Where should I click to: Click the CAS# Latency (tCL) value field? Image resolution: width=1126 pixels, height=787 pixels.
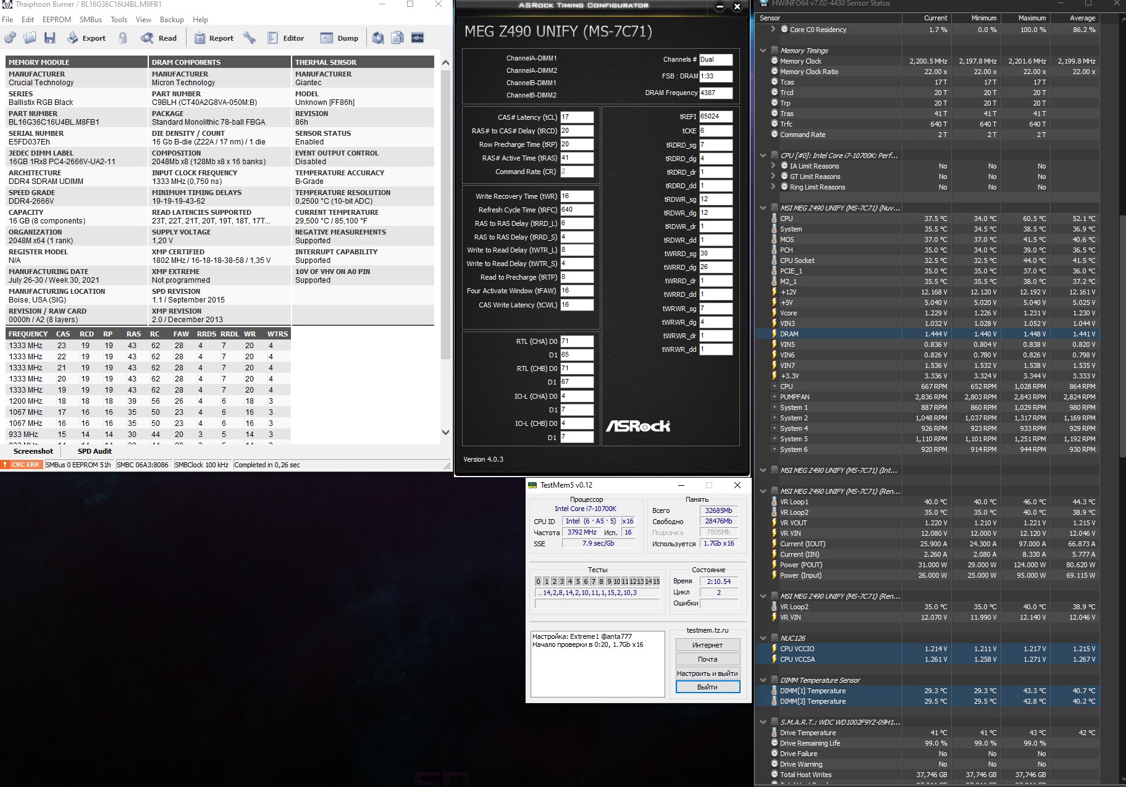pos(576,117)
